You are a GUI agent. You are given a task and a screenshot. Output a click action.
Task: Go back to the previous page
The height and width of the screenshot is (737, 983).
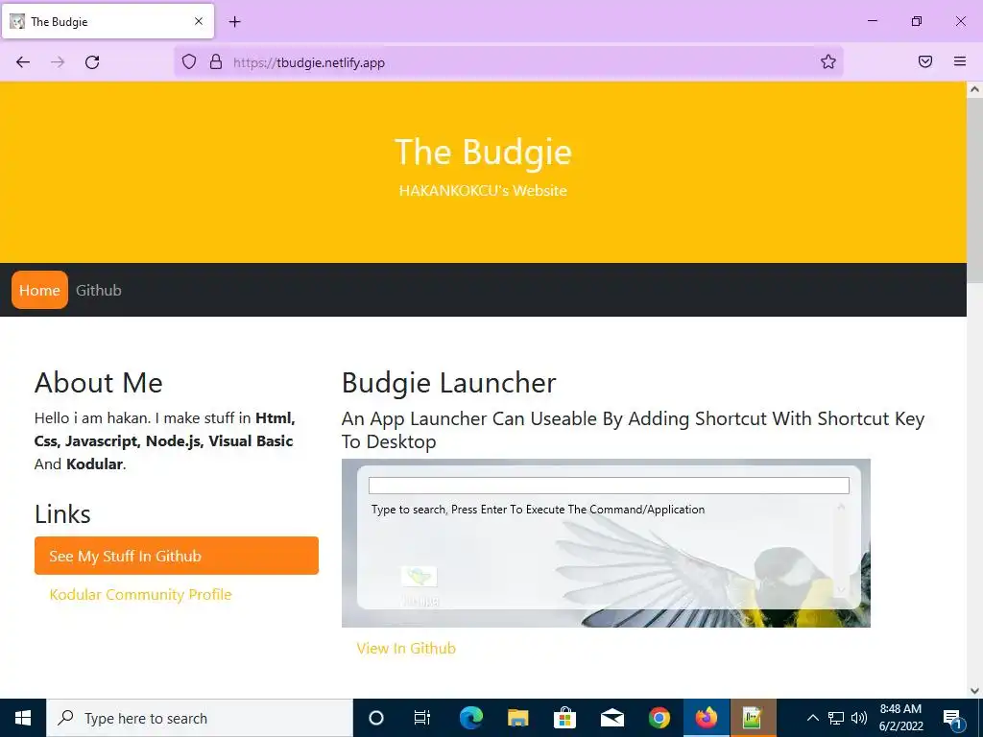point(23,62)
